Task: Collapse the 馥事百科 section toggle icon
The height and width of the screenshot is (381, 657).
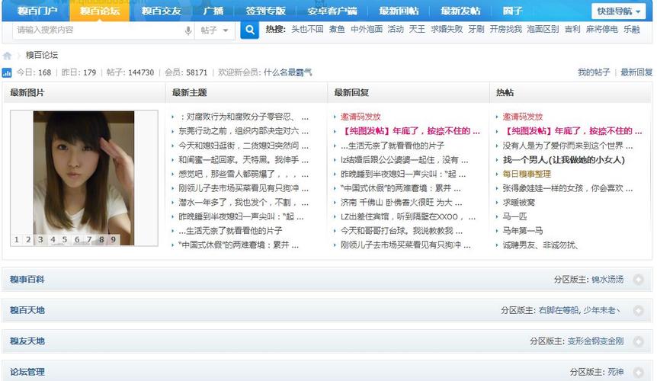Action: pos(638,280)
